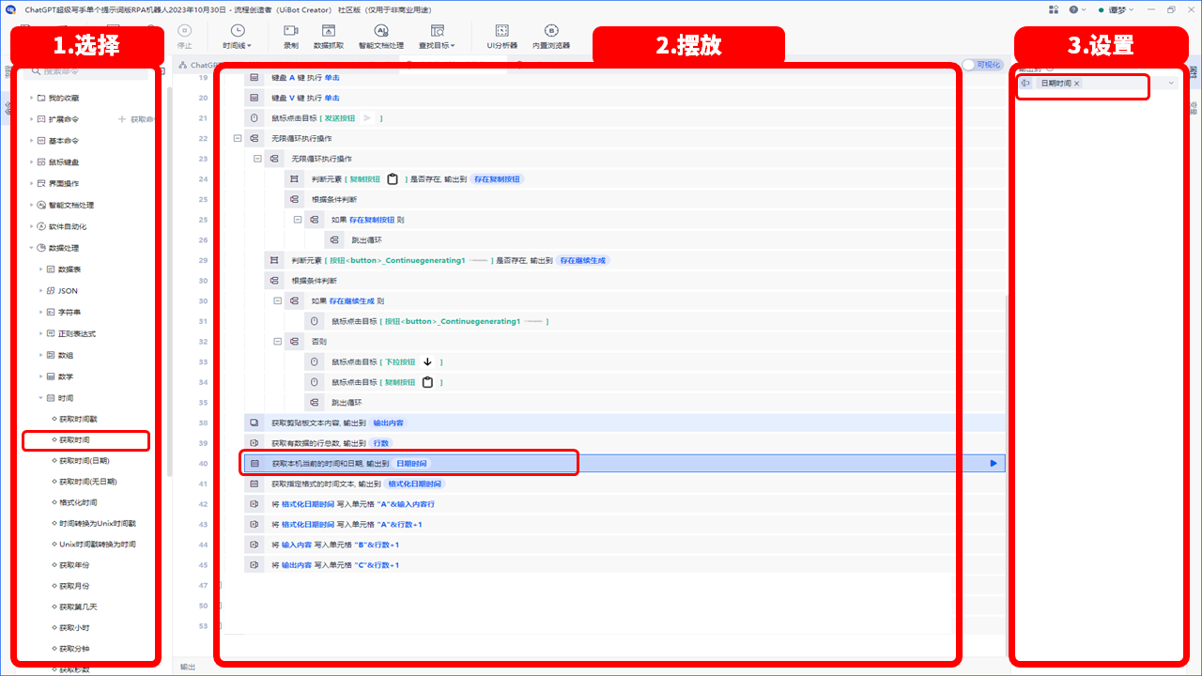Viewport: 1202px width, 676px height.
Task: Click the mouse icon on line 21
Action: 254,118
